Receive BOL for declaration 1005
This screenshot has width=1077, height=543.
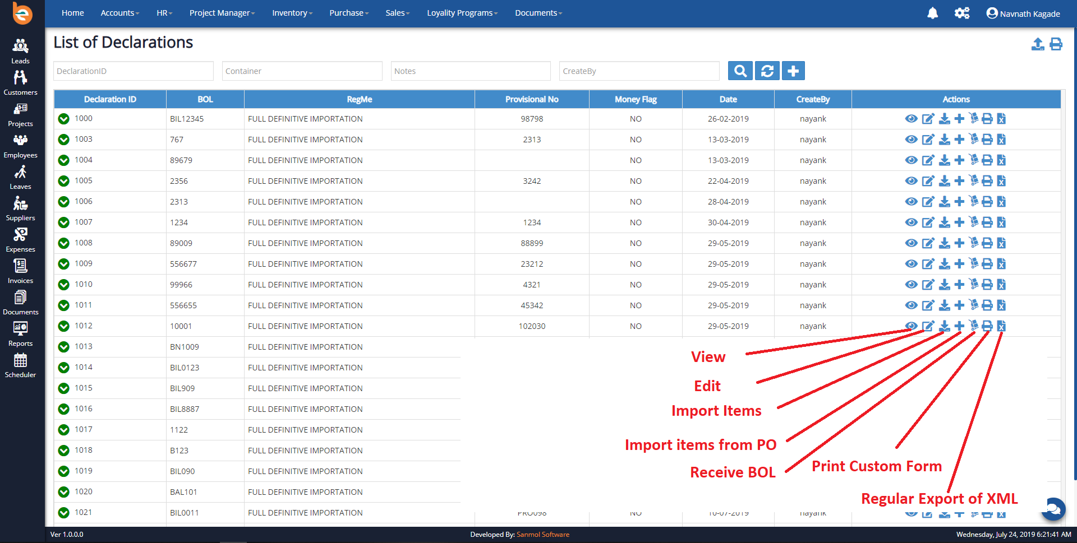[x=974, y=180]
